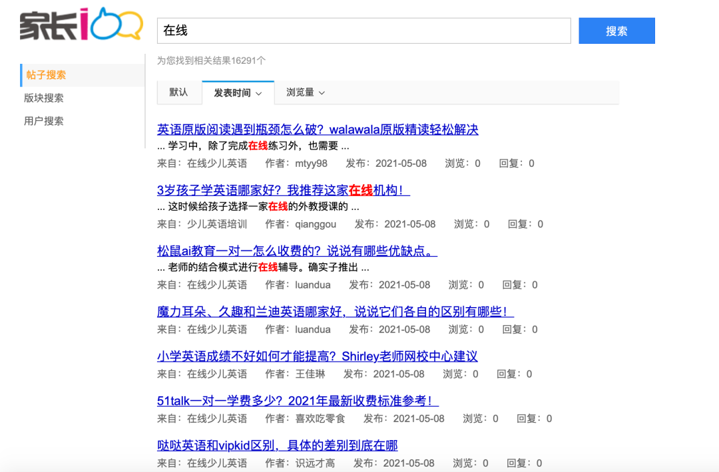This screenshot has width=719, height=472.
Task: Open post Shirley老师网校中心建议
Action: 318,356
